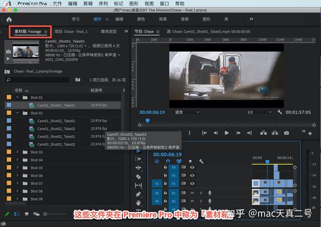This screenshot has width=321, height=227.
Task: Toggle sync lock on track V2
Action: coord(184,175)
